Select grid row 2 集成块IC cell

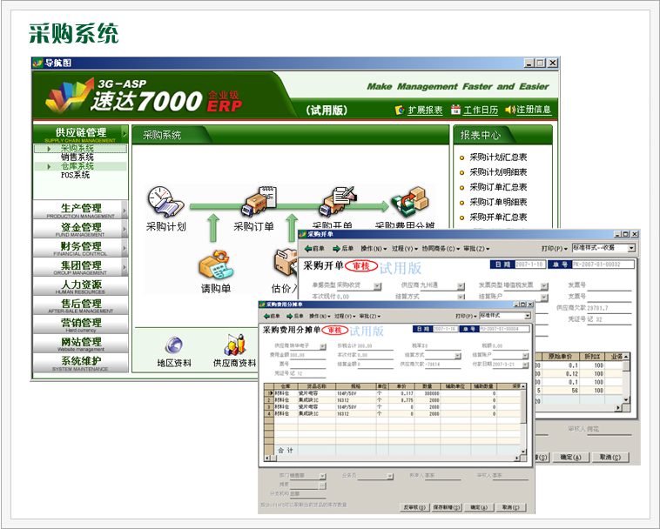(316, 400)
